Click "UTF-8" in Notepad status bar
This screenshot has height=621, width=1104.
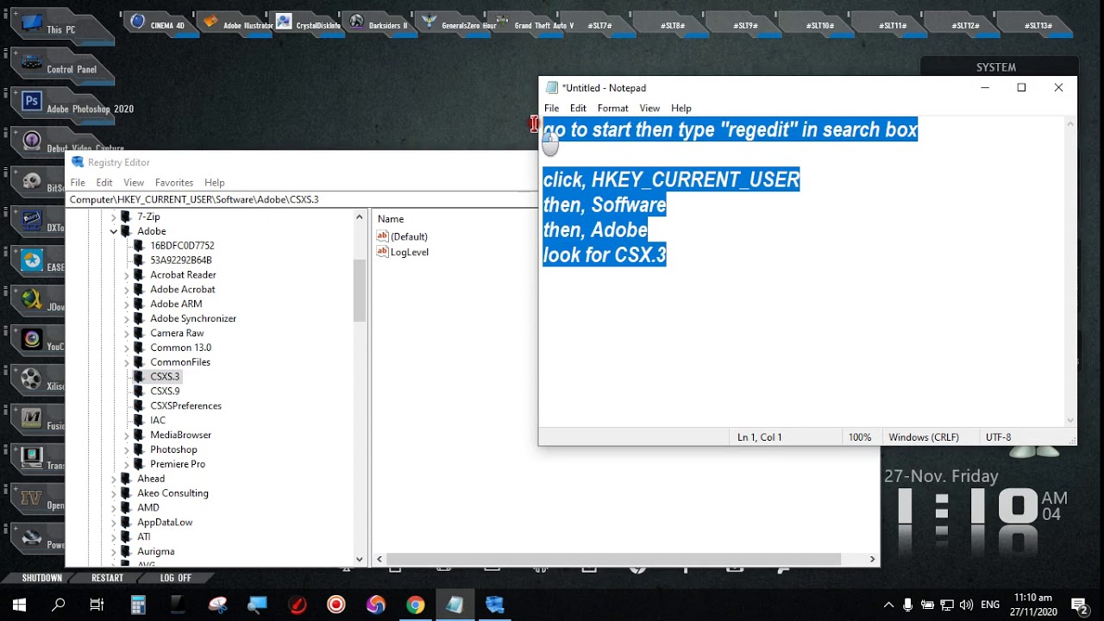tap(998, 437)
